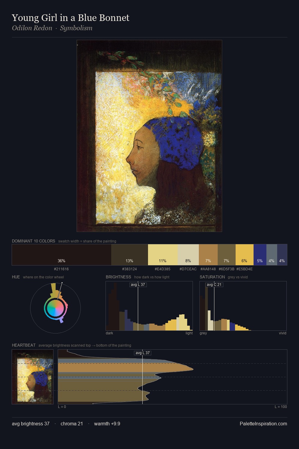The width and height of the screenshot is (299, 449).
Task: Click the hex label #AA8148
Action: pos(208,269)
